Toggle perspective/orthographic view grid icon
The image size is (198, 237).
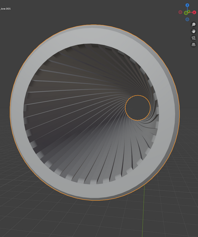(x=194, y=45)
